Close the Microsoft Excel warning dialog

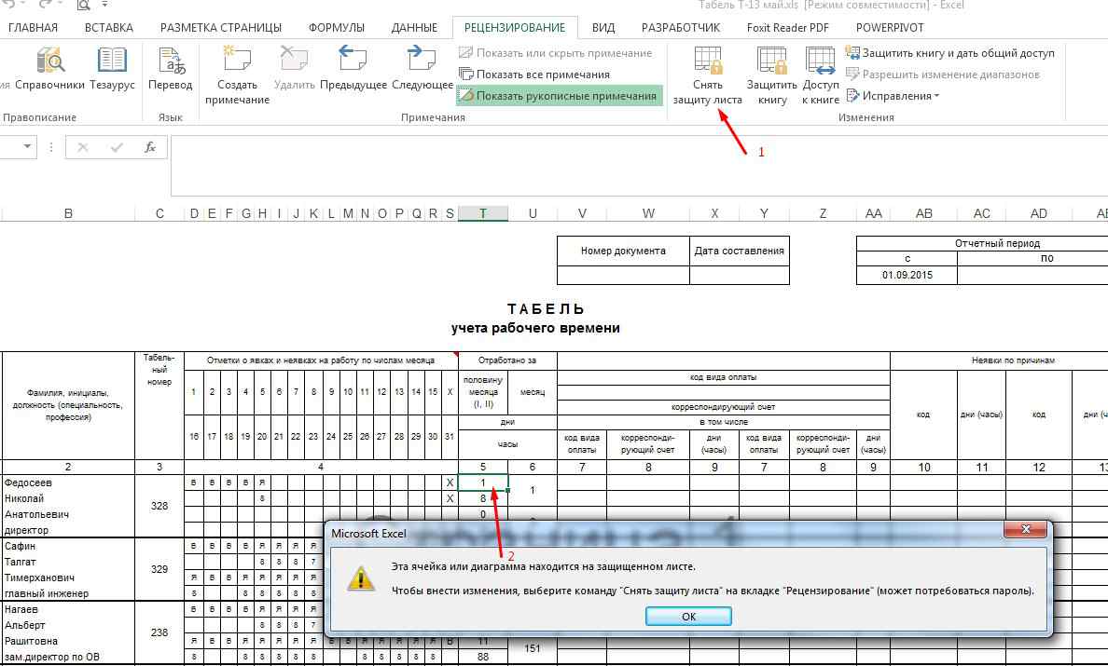click(1025, 529)
